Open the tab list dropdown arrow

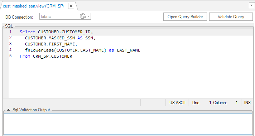[x=251, y=5]
